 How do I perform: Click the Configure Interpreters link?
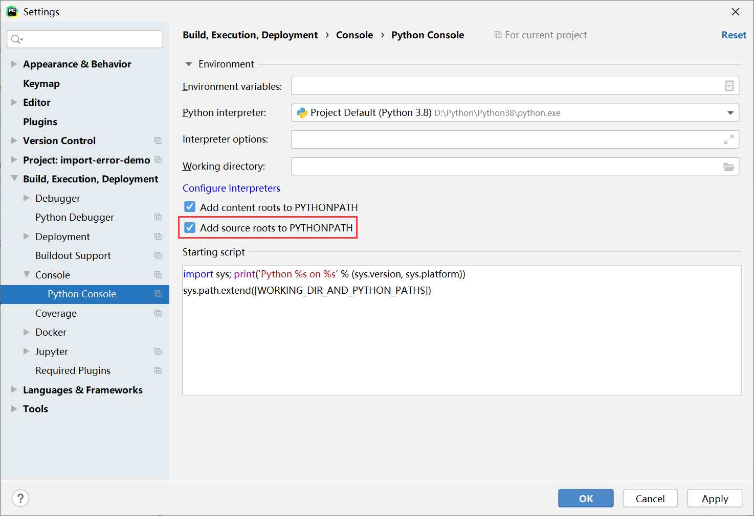[231, 188]
